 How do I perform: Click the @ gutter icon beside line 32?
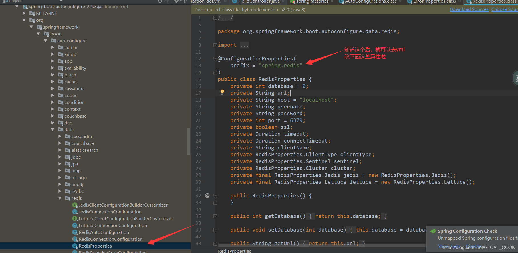[x=207, y=195]
